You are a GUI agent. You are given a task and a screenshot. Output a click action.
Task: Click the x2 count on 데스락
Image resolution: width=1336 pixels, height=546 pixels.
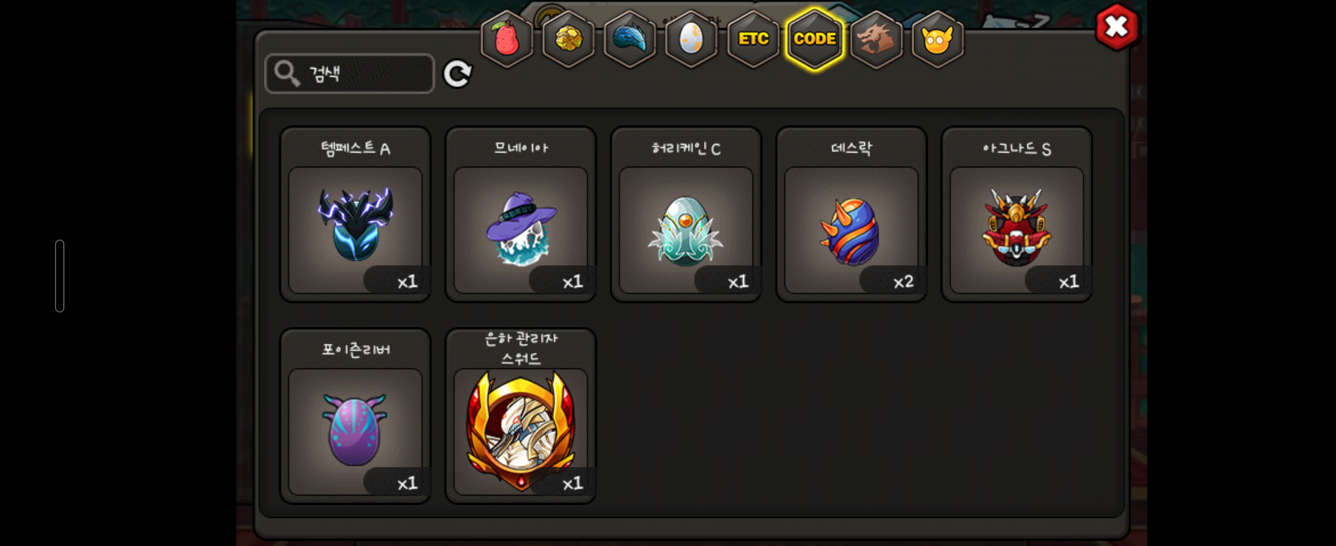903,282
